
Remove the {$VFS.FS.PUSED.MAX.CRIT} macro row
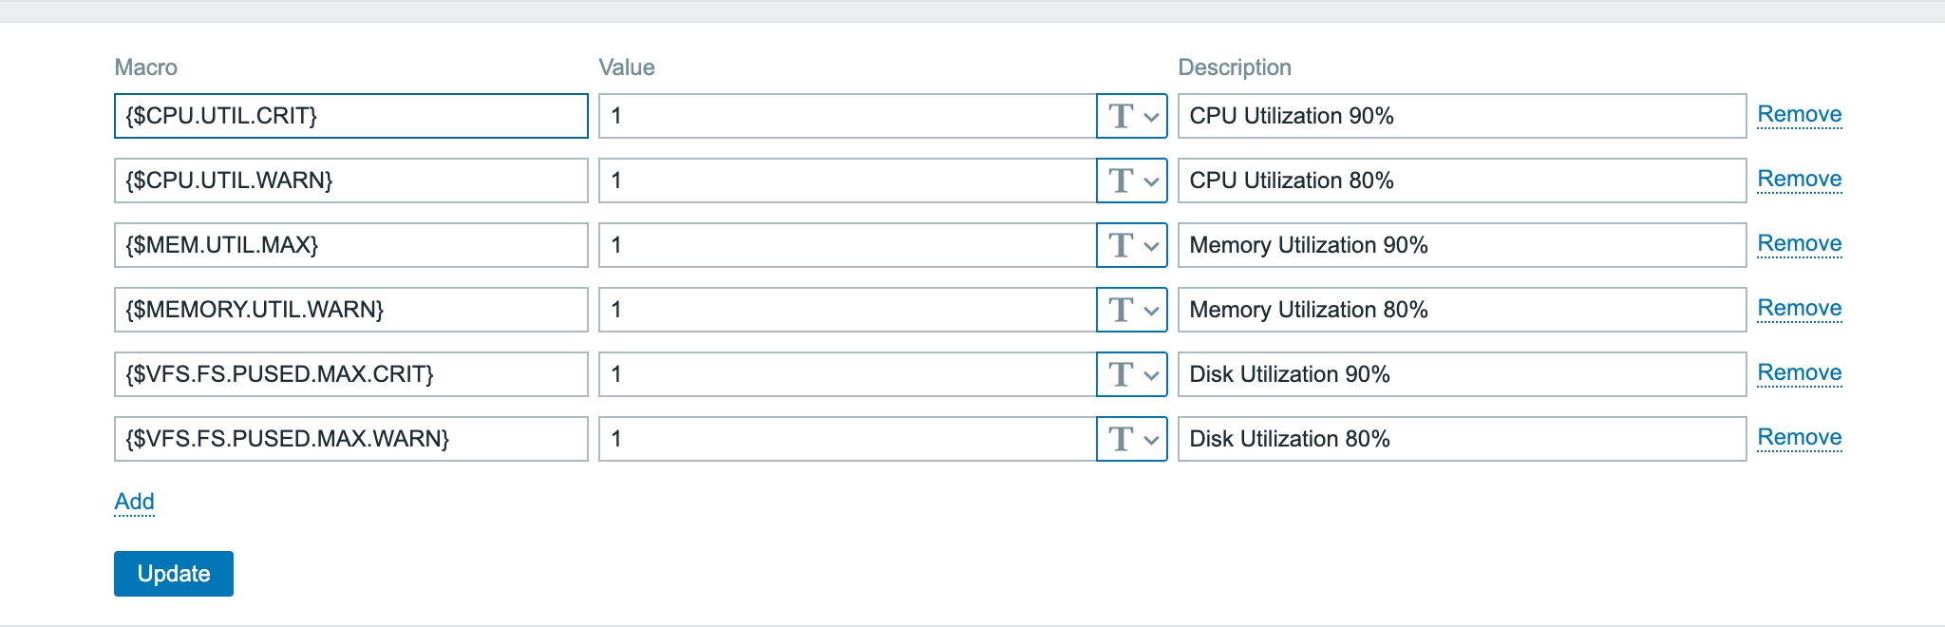click(1799, 373)
